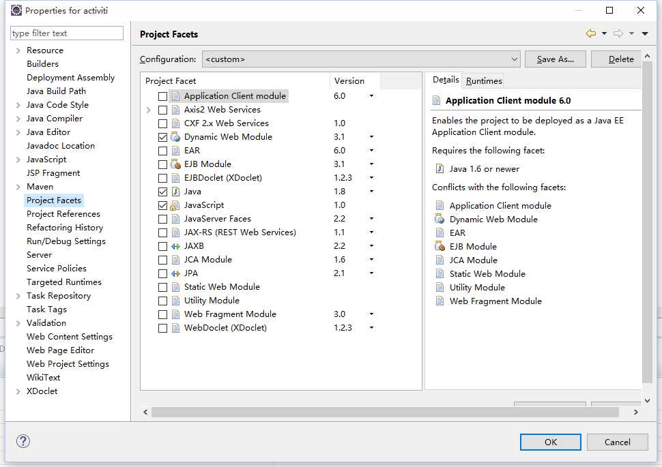Click the type filter text field

67,33
